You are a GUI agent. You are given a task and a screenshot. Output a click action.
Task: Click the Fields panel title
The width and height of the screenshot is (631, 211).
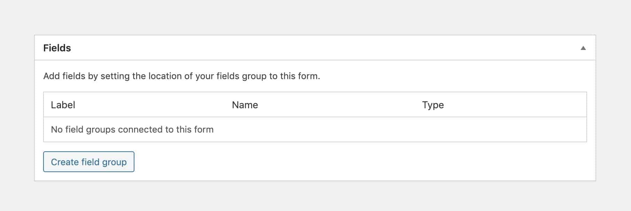(x=57, y=48)
